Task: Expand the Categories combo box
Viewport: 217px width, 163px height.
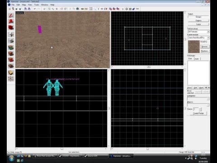Action: click(x=198, y=99)
